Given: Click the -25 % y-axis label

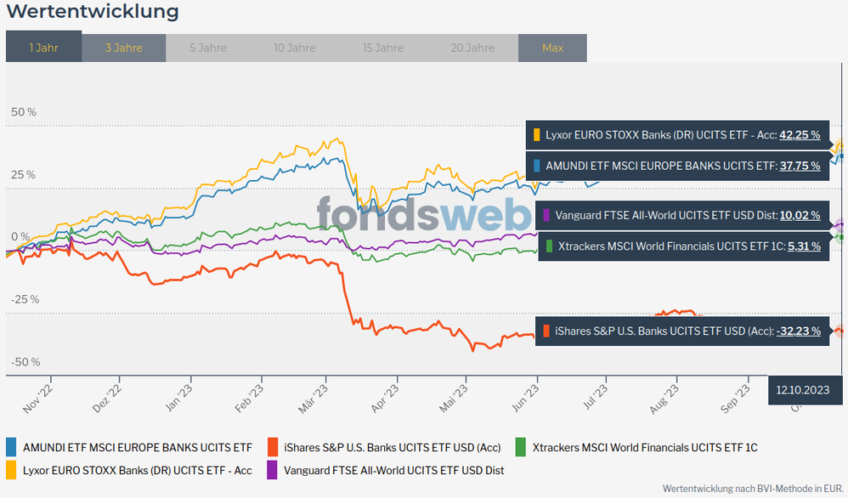Looking at the screenshot, I should 25,299.
